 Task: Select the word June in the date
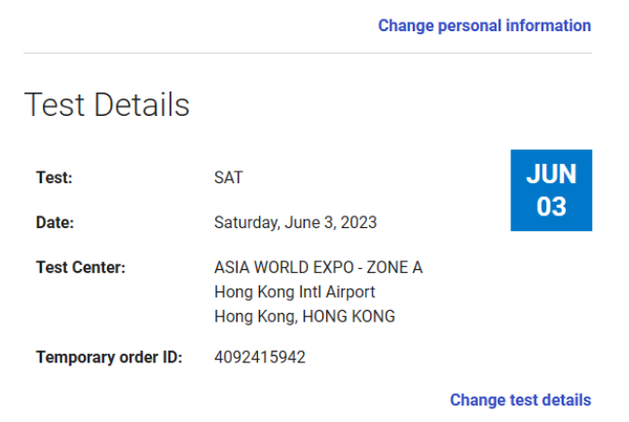point(303,222)
